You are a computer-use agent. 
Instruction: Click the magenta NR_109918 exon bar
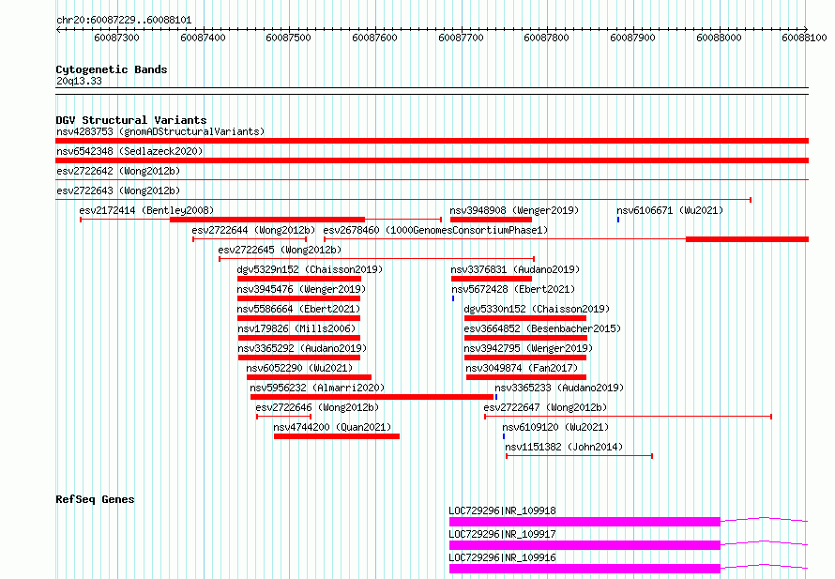[x=584, y=522]
